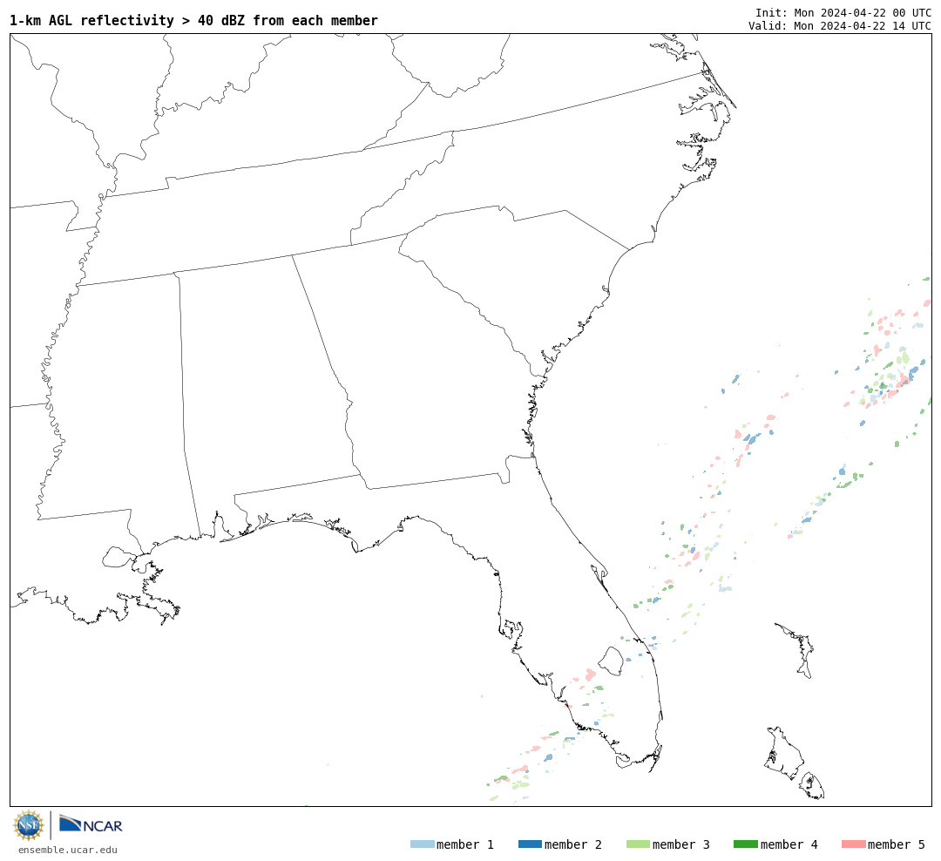Screen dimensions: 941x861
Task: Select the 'member 5' legend label
Action: pos(897,844)
